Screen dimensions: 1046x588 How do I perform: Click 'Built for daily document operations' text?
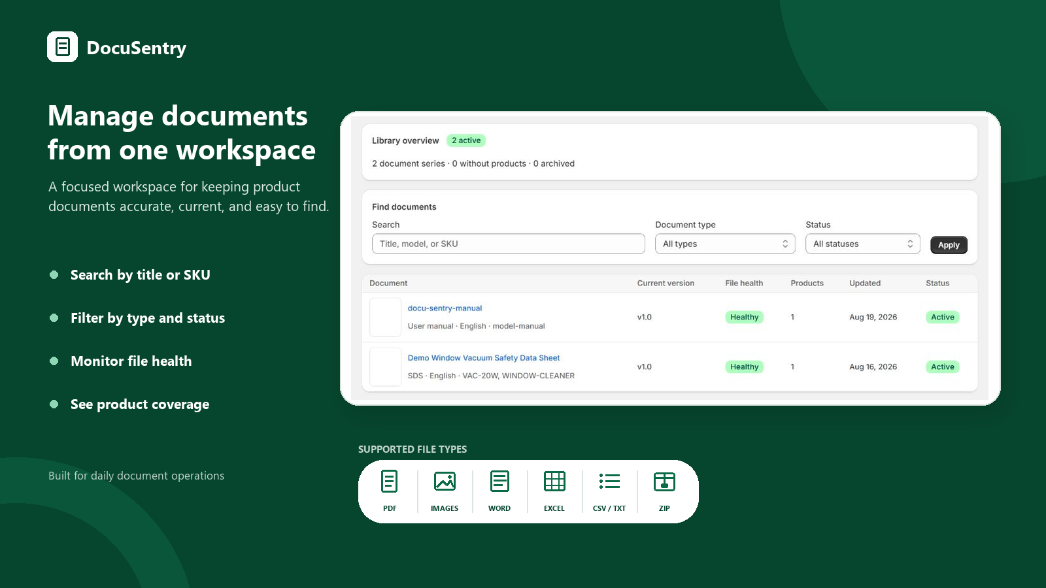coord(136,476)
